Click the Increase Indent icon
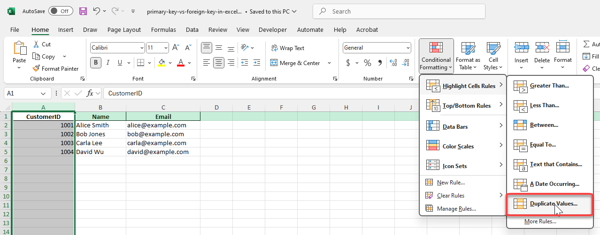The image size is (600, 235). point(256,63)
